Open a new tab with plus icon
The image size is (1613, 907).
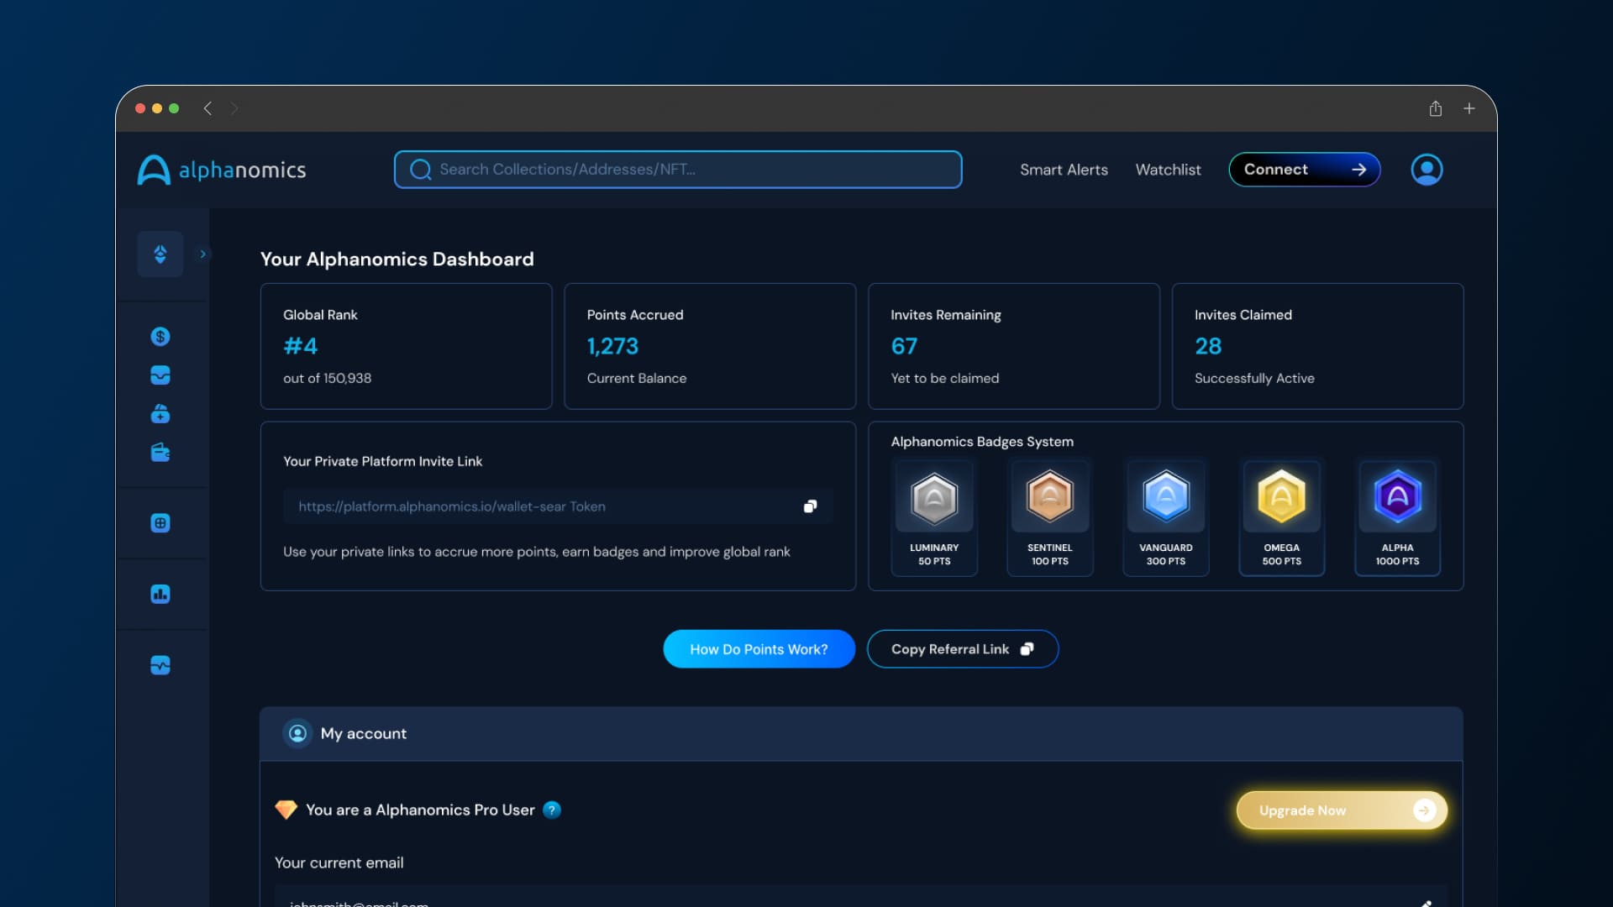[1469, 108]
